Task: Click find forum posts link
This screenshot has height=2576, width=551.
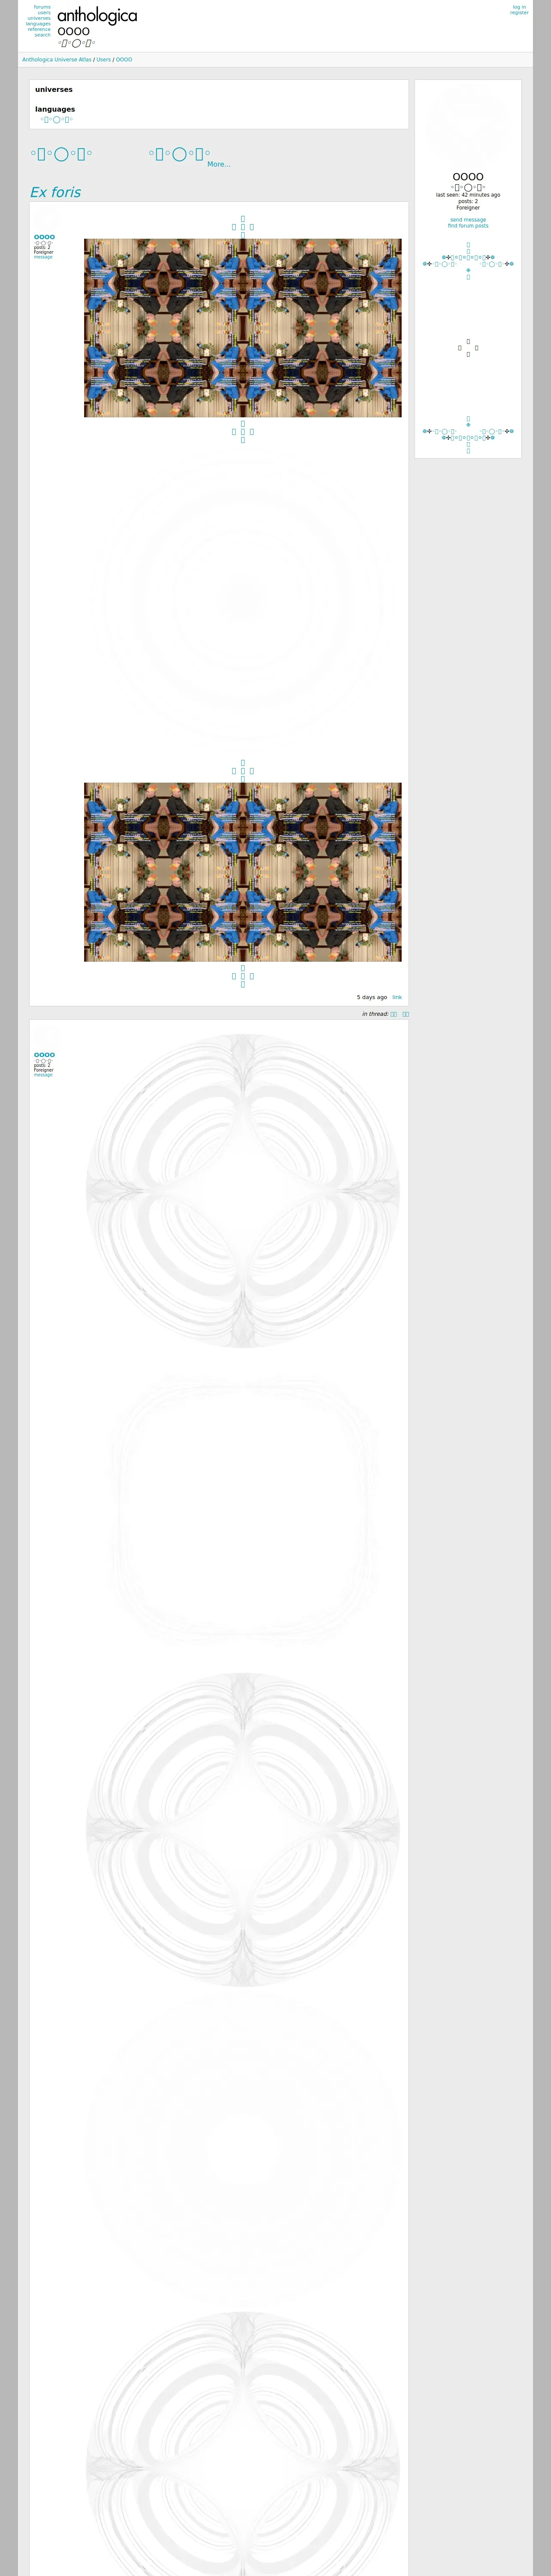Action: click(468, 226)
